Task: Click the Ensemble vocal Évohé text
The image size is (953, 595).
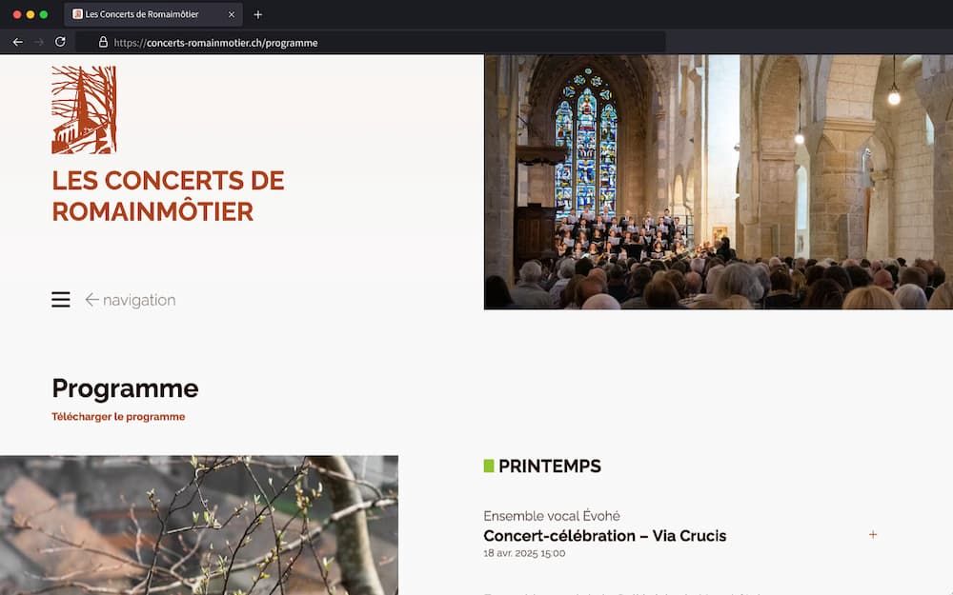Action: tap(552, 516)
